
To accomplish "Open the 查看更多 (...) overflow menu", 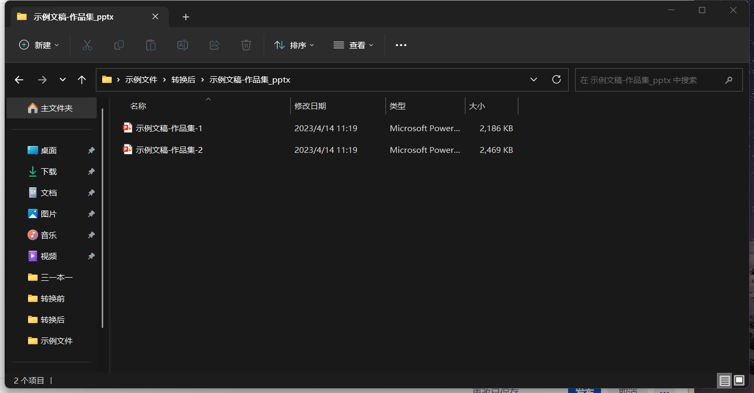I will 400,45.
